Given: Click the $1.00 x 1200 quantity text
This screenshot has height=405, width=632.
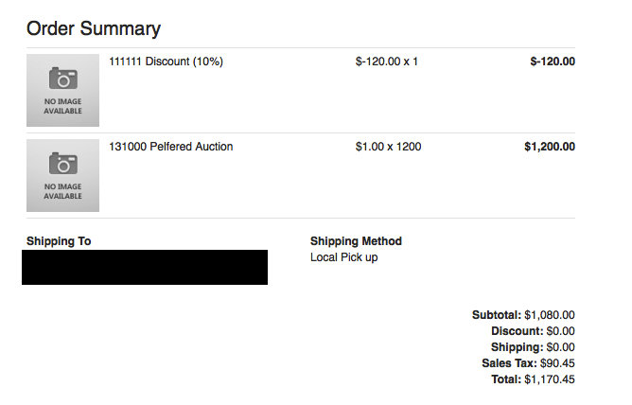Looking at the screenshot, I should point(388,147).
